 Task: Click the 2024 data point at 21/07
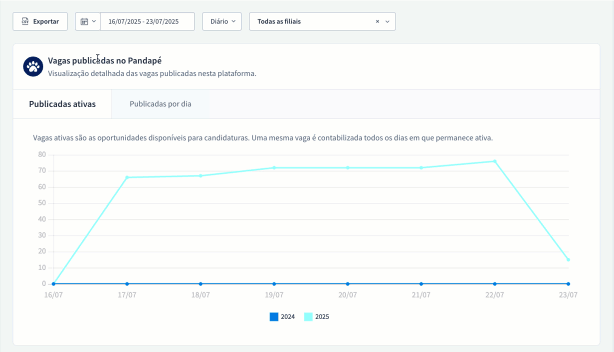pyautogui.click(x=421, y=284)
